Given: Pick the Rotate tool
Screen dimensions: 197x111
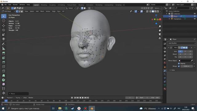Looking at the screenshot, I should [4, 30].
